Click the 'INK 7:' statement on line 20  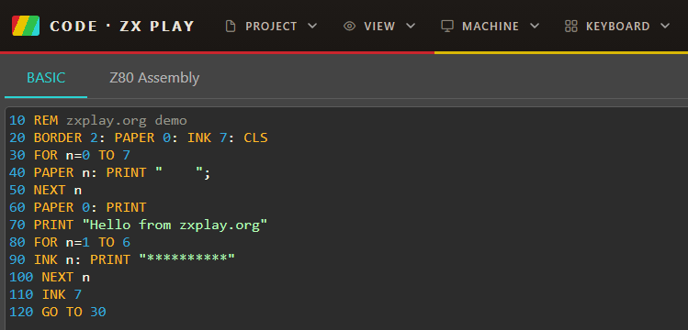tap(211, 137)
